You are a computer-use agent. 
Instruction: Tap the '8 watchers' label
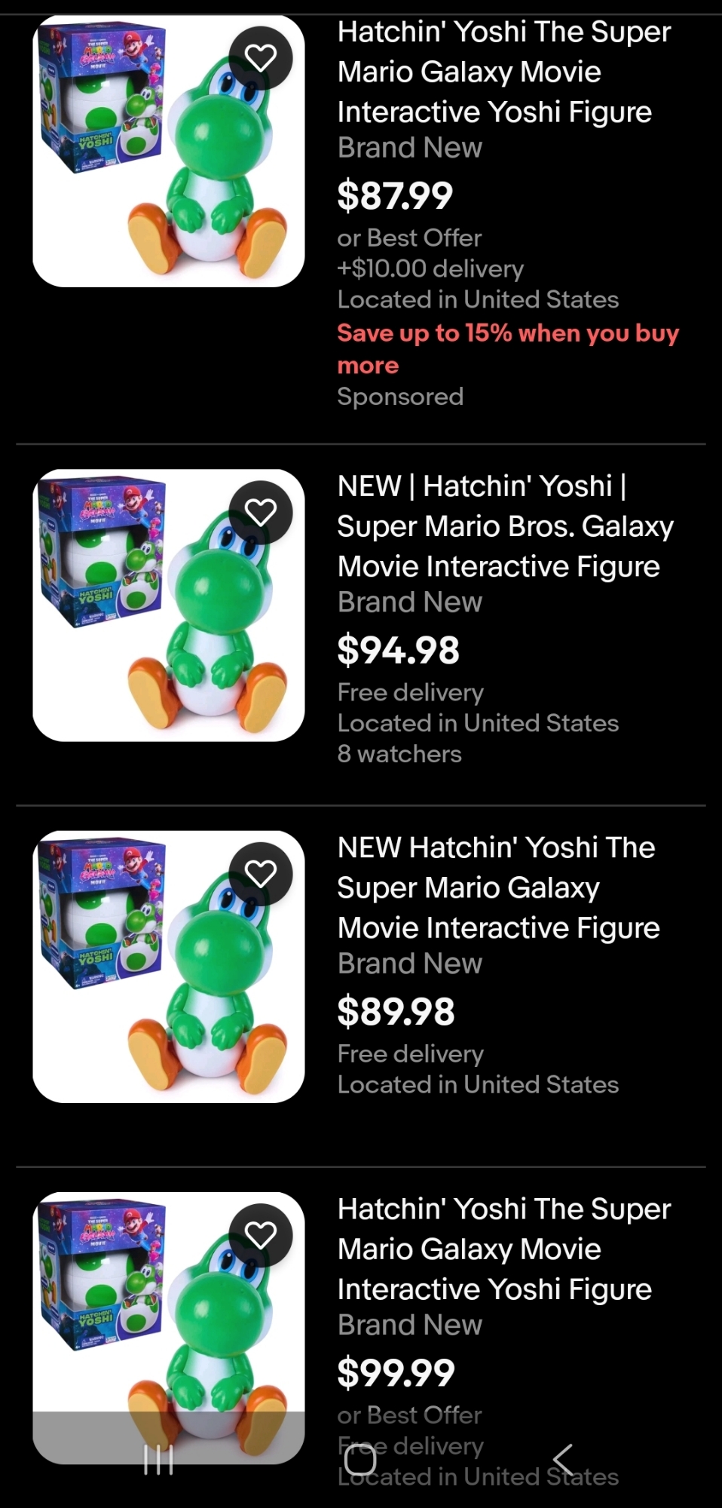coord(399,754)
